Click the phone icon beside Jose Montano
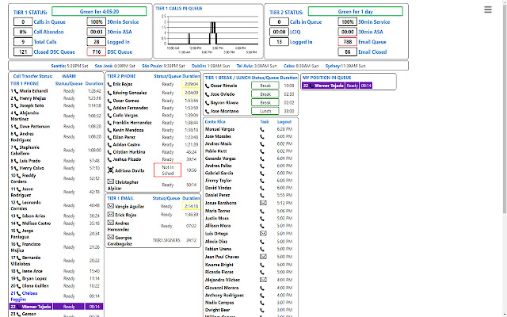This screenshot has height=317, width=507. point(208,112)
